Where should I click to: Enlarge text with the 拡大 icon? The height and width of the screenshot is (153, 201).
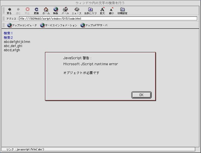pos(102,11)
